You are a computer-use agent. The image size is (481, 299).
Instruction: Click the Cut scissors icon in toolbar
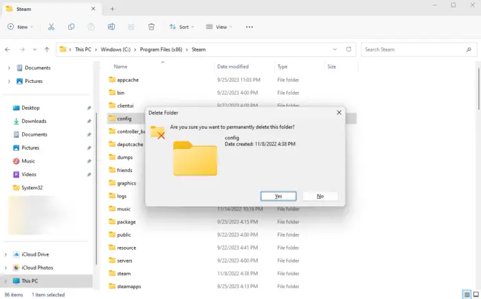[52, 27]
